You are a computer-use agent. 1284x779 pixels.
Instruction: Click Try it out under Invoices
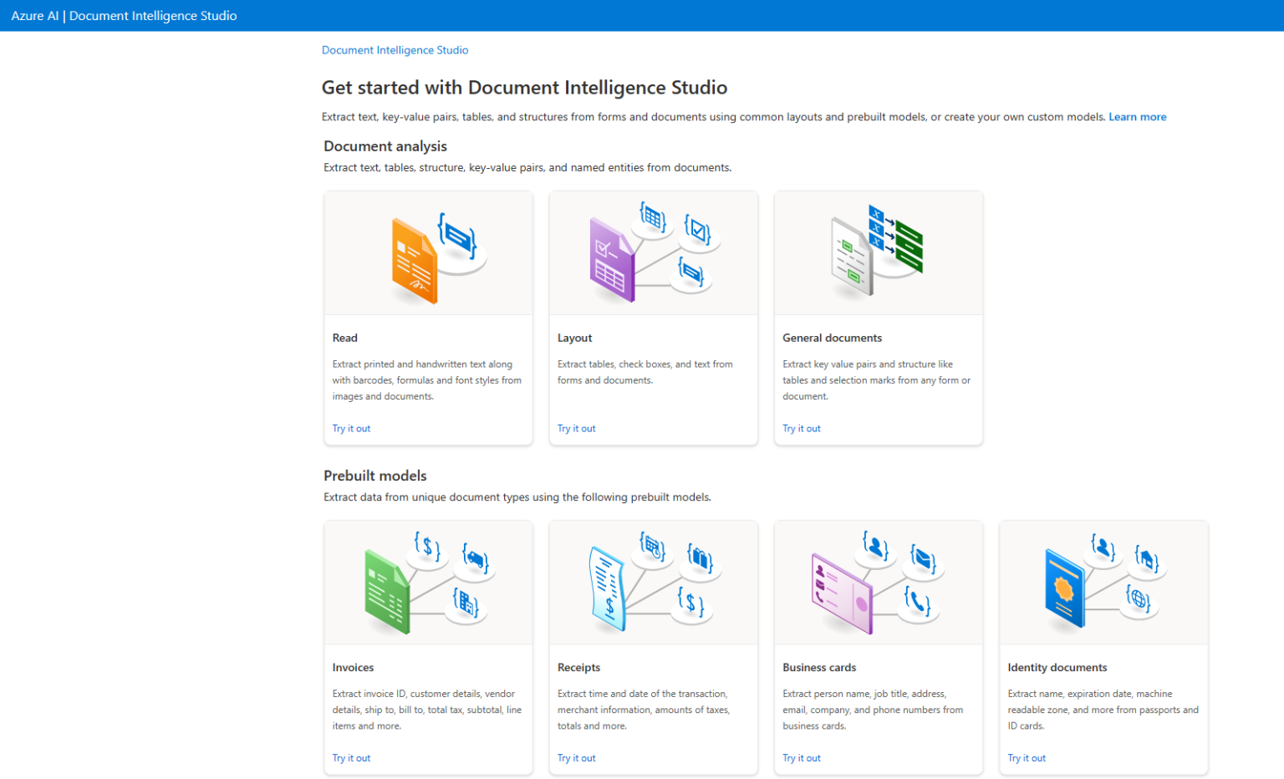pyautogui.click(x=351, y=757)
